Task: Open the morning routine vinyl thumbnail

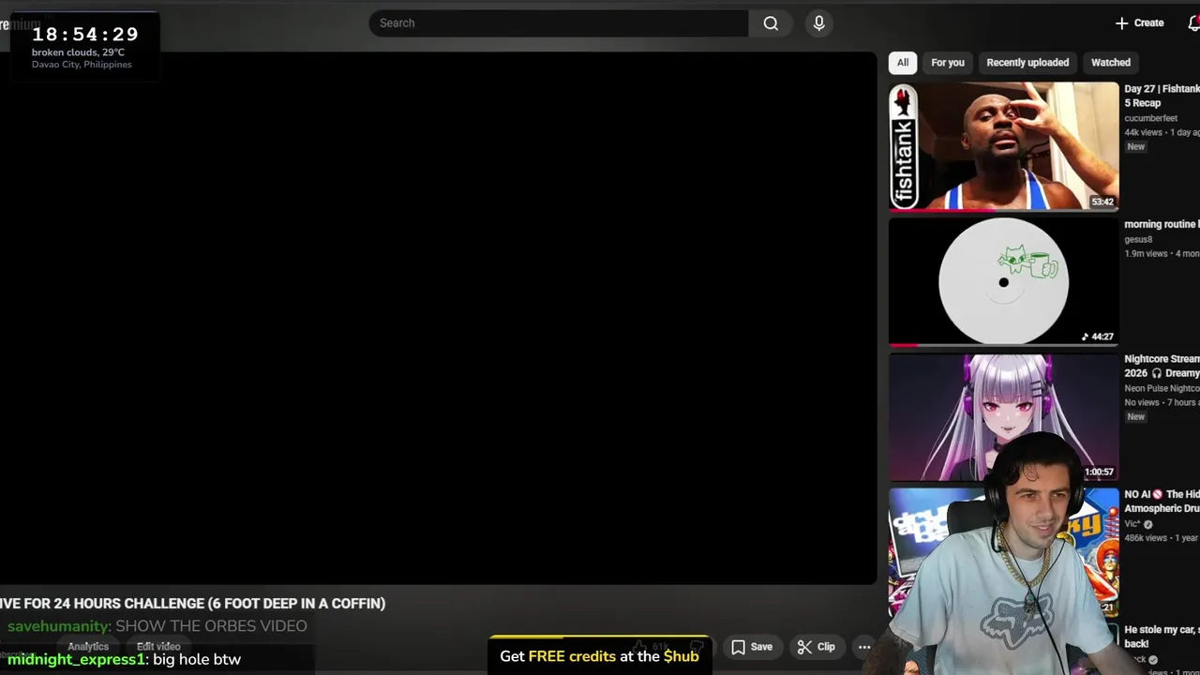Action: pos(1004,281)
